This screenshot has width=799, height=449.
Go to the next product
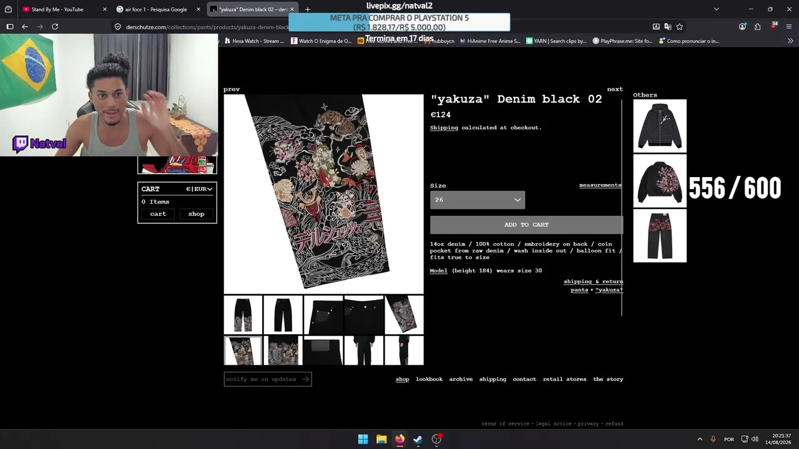(x=615, y=89)
